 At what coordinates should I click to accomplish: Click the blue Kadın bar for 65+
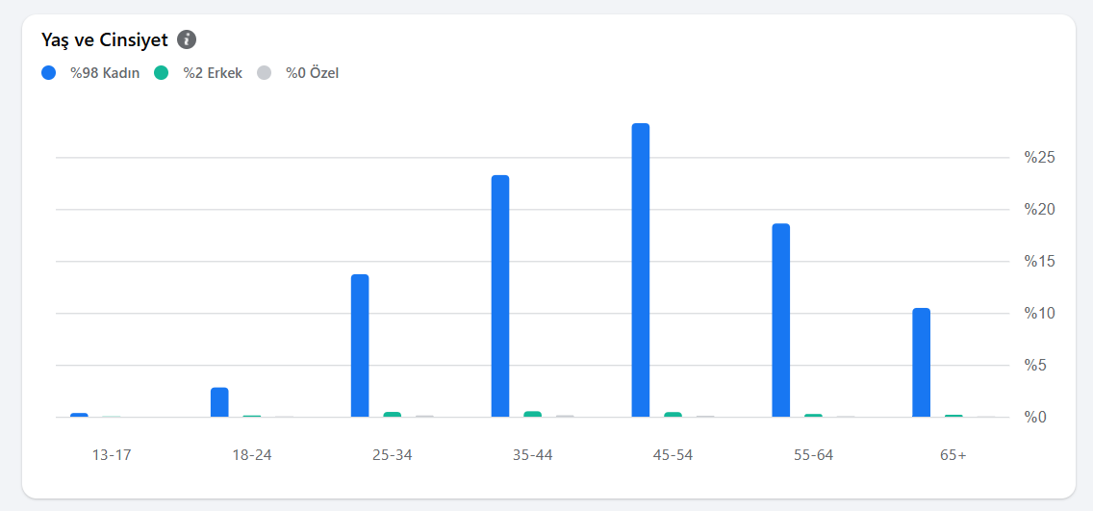point(921,363)
